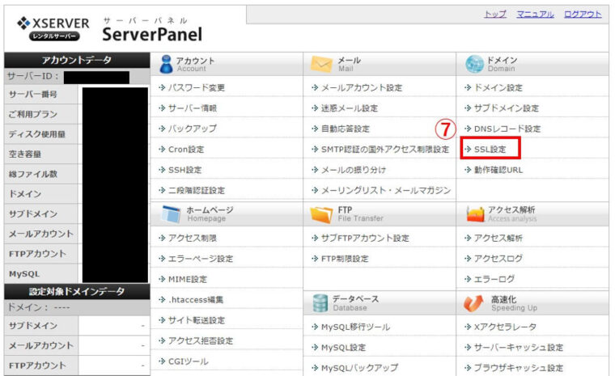The width and height of the screenshot is (615, 376).
Task: Open SMTP認証の国外アクセス制限設定
Action: pos(385,150)
